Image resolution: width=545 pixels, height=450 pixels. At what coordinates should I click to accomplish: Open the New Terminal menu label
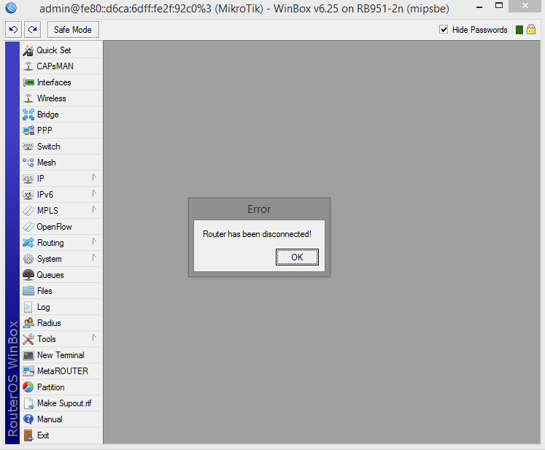[61, 355]
